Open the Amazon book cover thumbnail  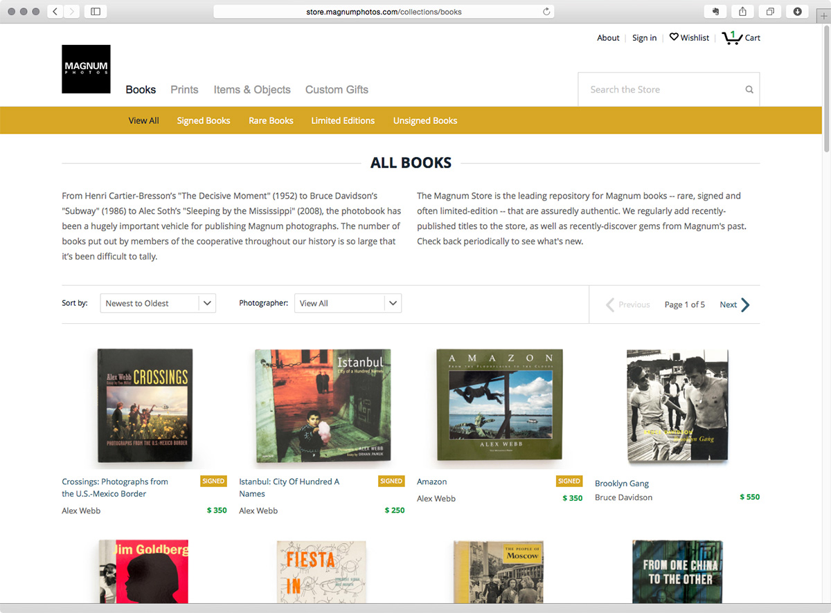[x=499, y=404]
